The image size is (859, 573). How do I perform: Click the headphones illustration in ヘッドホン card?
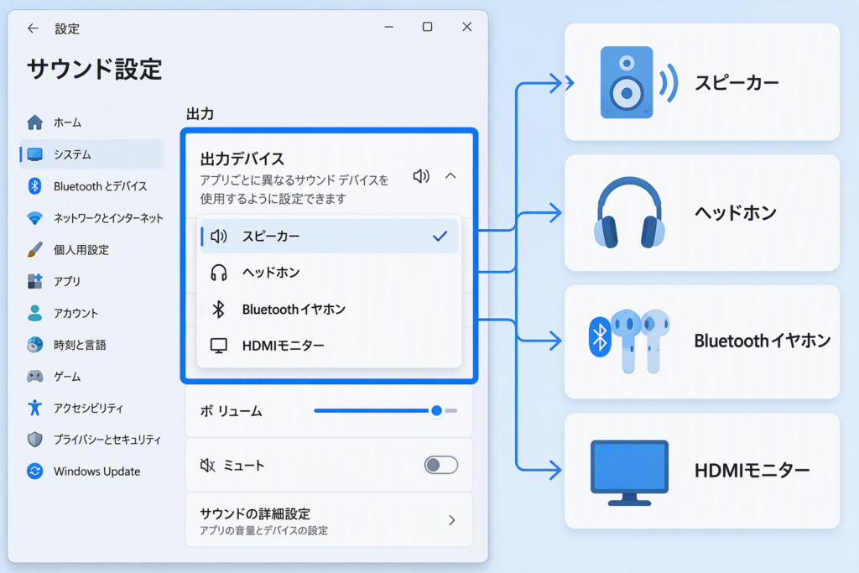tap(629, 212)
